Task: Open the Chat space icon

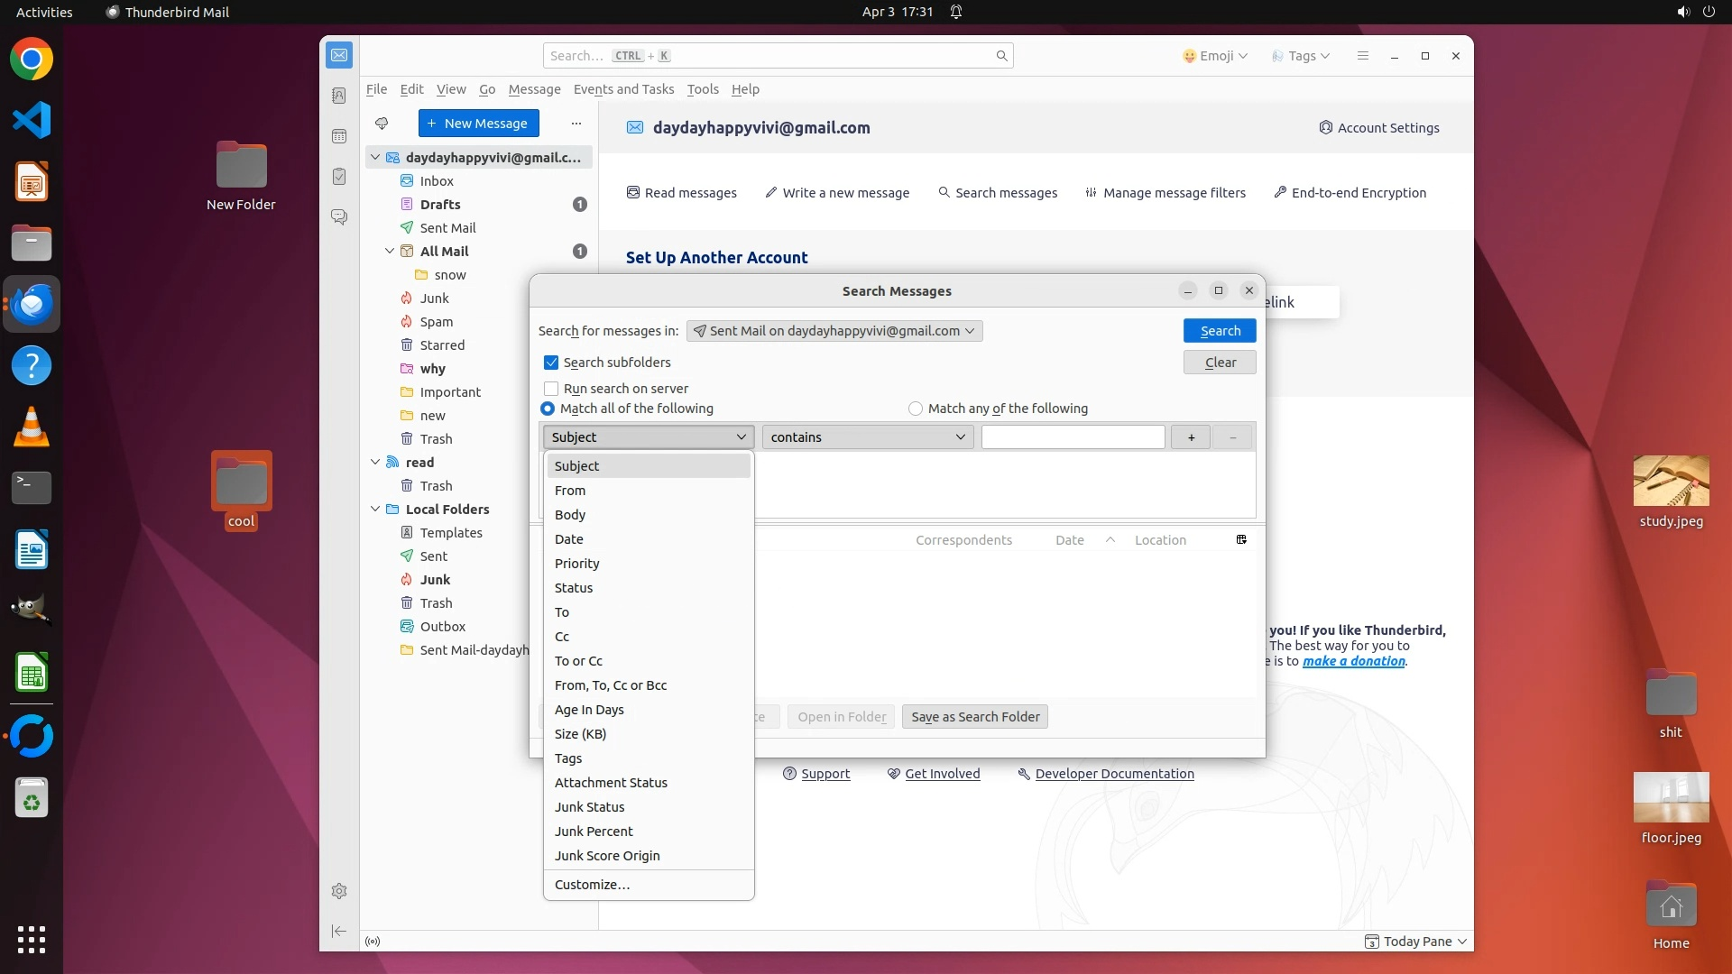Action: tap(339, 217)
